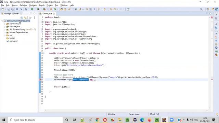Click the highlighted srcScreenshort text

(81, 80)
